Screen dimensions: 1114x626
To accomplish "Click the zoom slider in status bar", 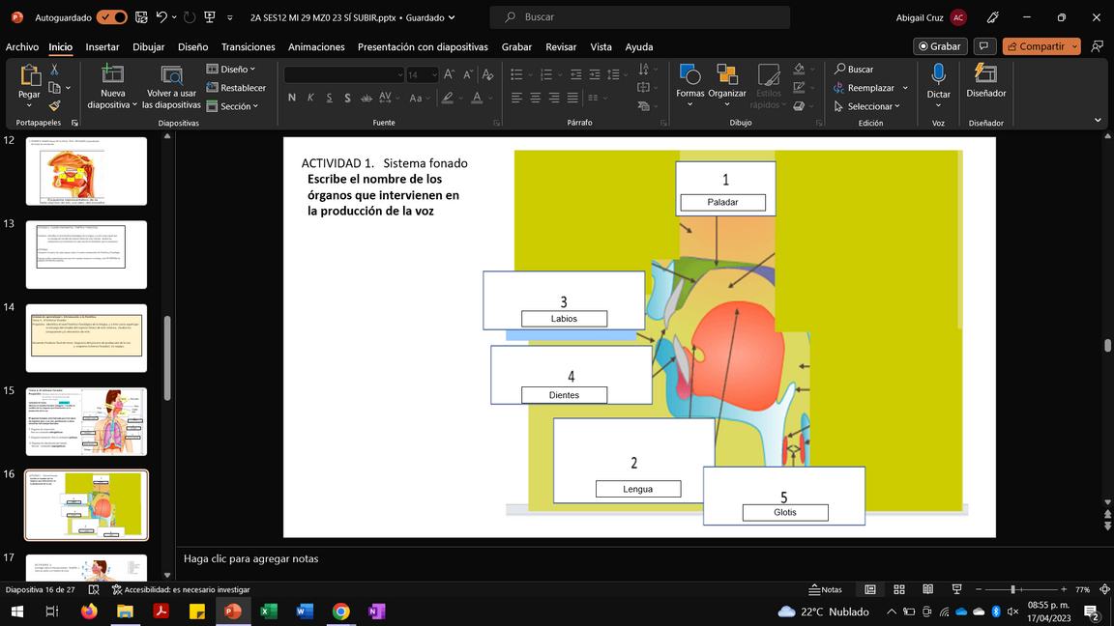I will coord(1012,589).
